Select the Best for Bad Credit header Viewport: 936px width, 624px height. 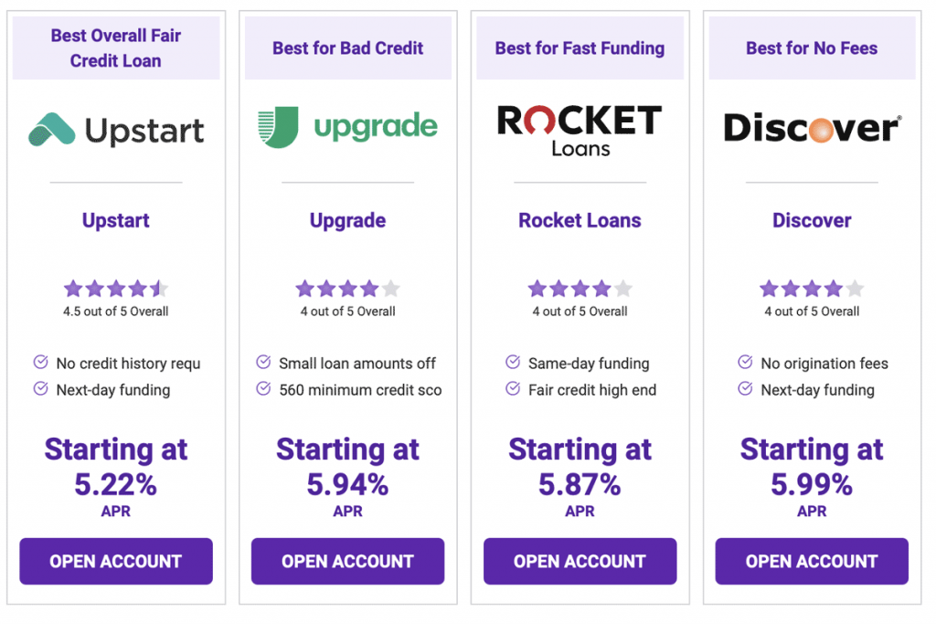348,48
